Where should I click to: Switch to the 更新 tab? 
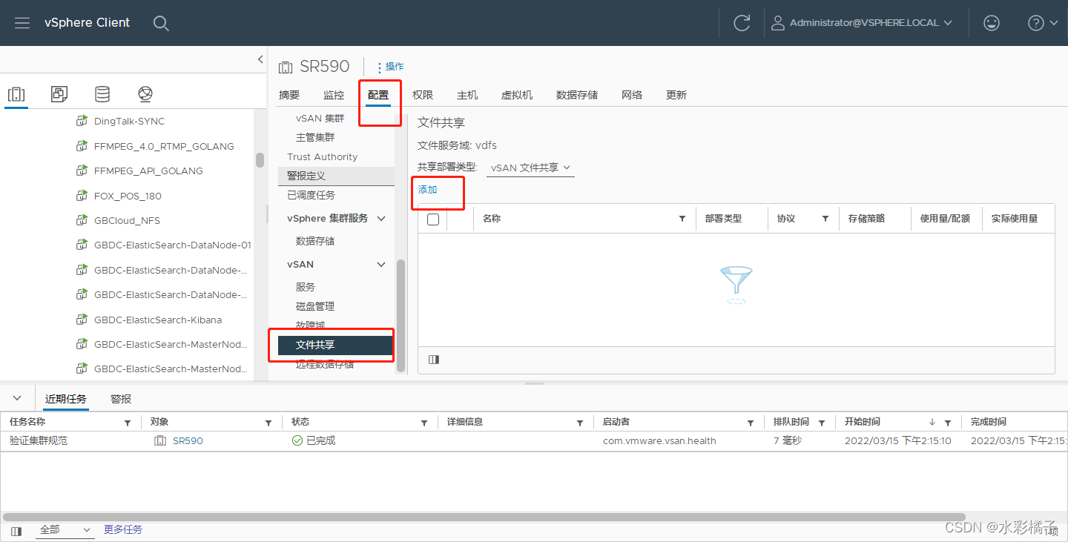click(x=676, y=95)
